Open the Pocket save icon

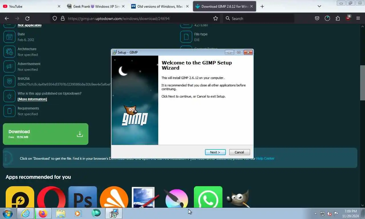[x=317, y=18]
